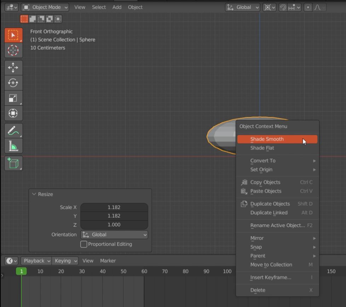Select the Annotate tool

pyautogui.click(x=13, y=130)
